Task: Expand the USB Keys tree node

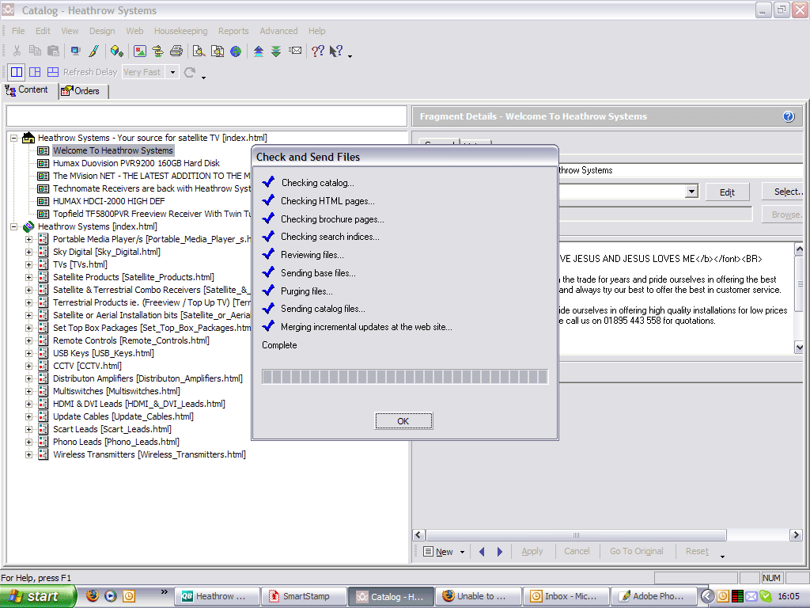Action: 29,354
